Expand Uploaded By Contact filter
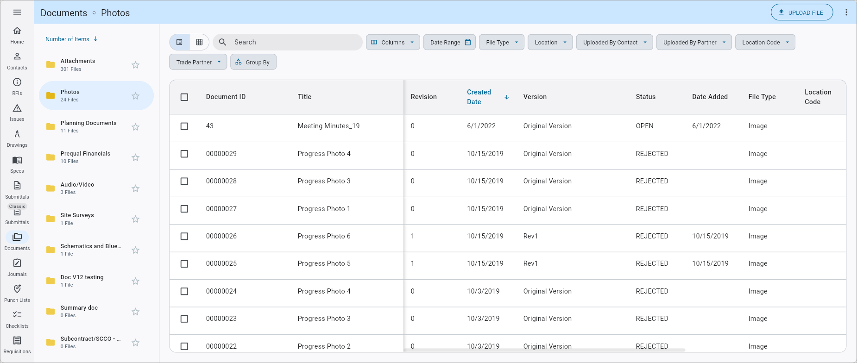This screenshot has height=363, width=857. pyautogui.click(x=615, y=42)
